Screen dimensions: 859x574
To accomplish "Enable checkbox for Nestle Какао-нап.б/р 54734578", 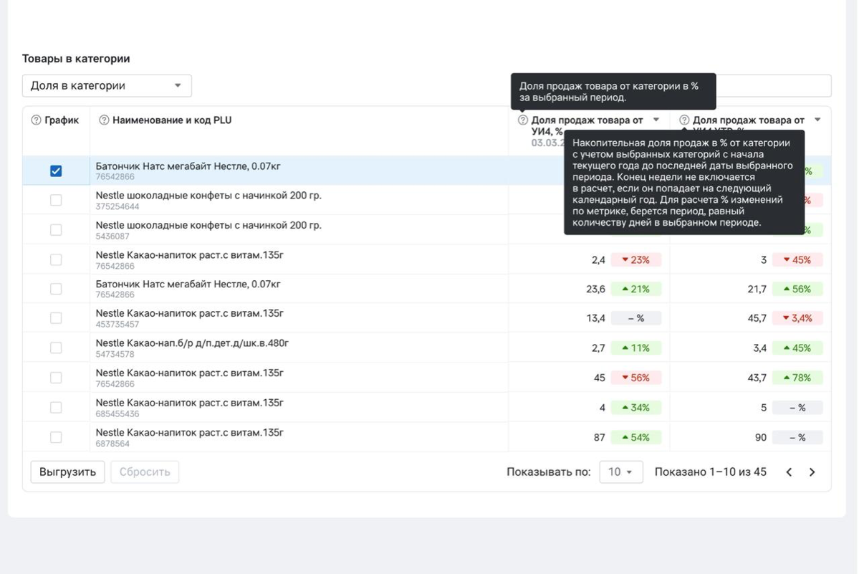I will [x=56, y=348].
